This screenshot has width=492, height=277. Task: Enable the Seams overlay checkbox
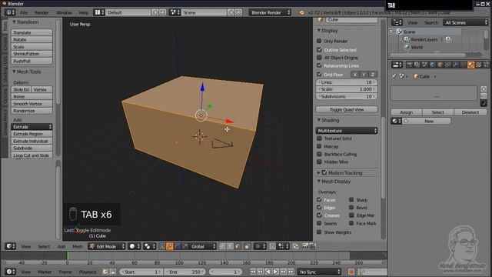(319, 223)
